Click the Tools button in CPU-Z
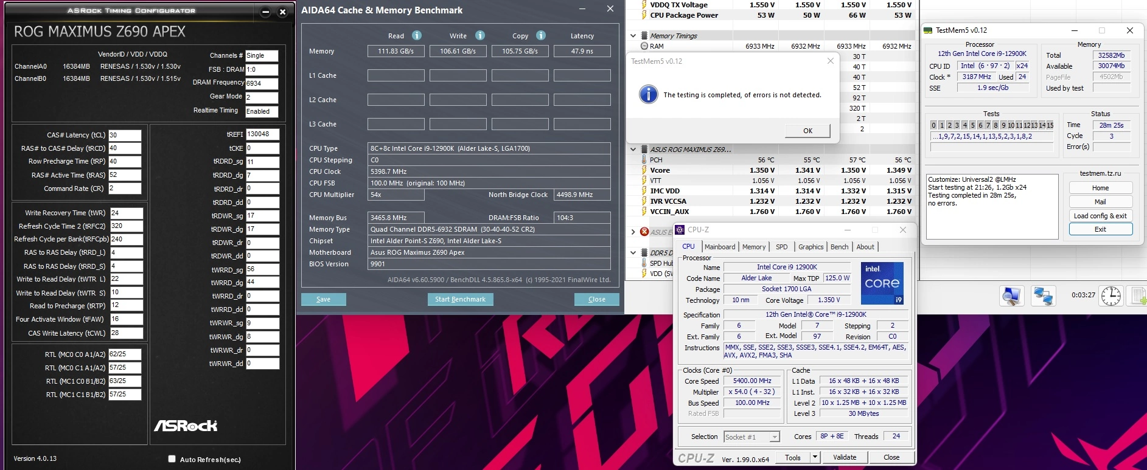Screen dimensions: 1147x470 click(x=793, y=457)
